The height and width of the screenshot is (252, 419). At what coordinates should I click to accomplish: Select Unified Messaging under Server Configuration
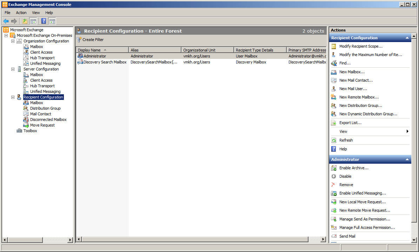(x=45, y=91)
